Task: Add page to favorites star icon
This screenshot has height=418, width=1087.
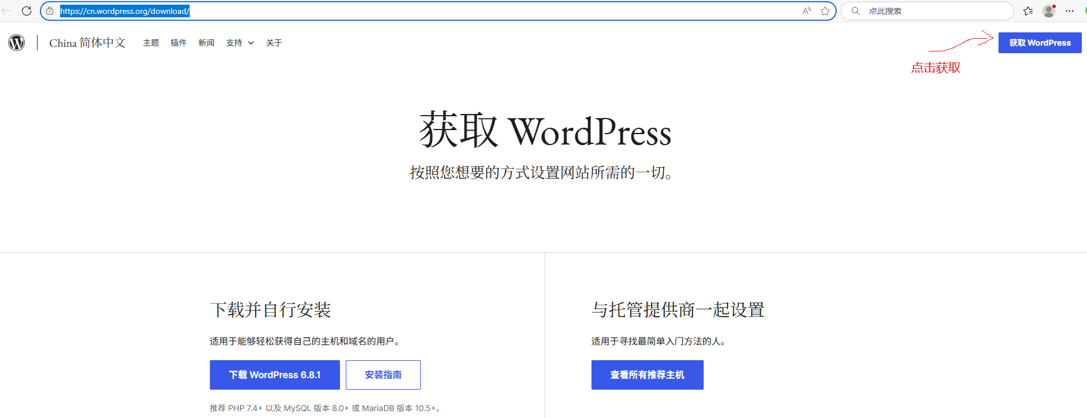Action: pos(825,11)
